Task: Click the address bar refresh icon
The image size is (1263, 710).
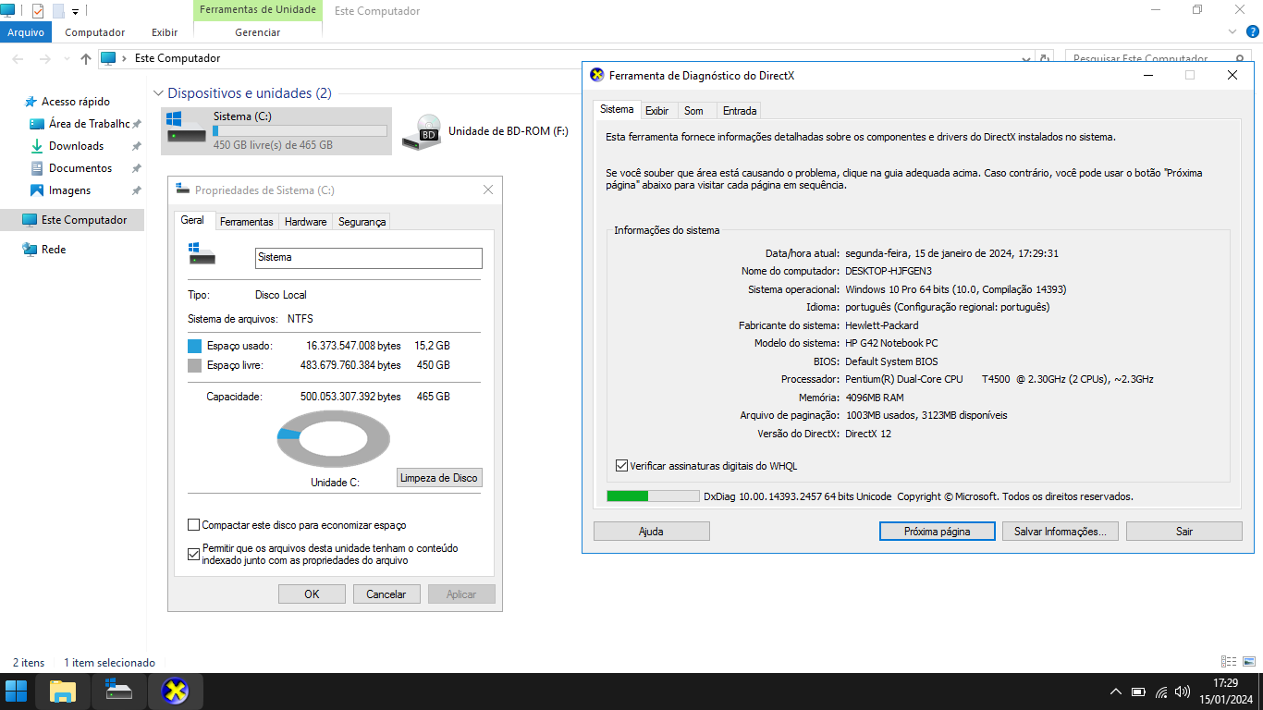Action: click(1046, 58)
